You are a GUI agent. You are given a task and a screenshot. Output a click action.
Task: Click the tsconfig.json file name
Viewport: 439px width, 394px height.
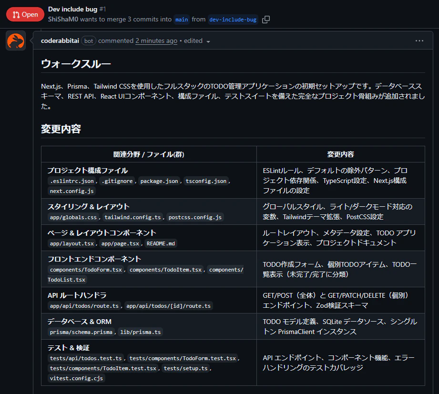click(x=206, y=181)
